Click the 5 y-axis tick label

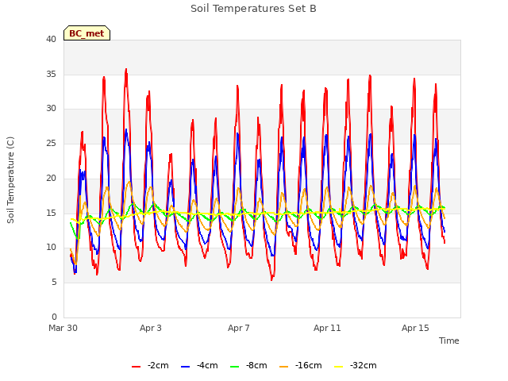tap(54, 283)
